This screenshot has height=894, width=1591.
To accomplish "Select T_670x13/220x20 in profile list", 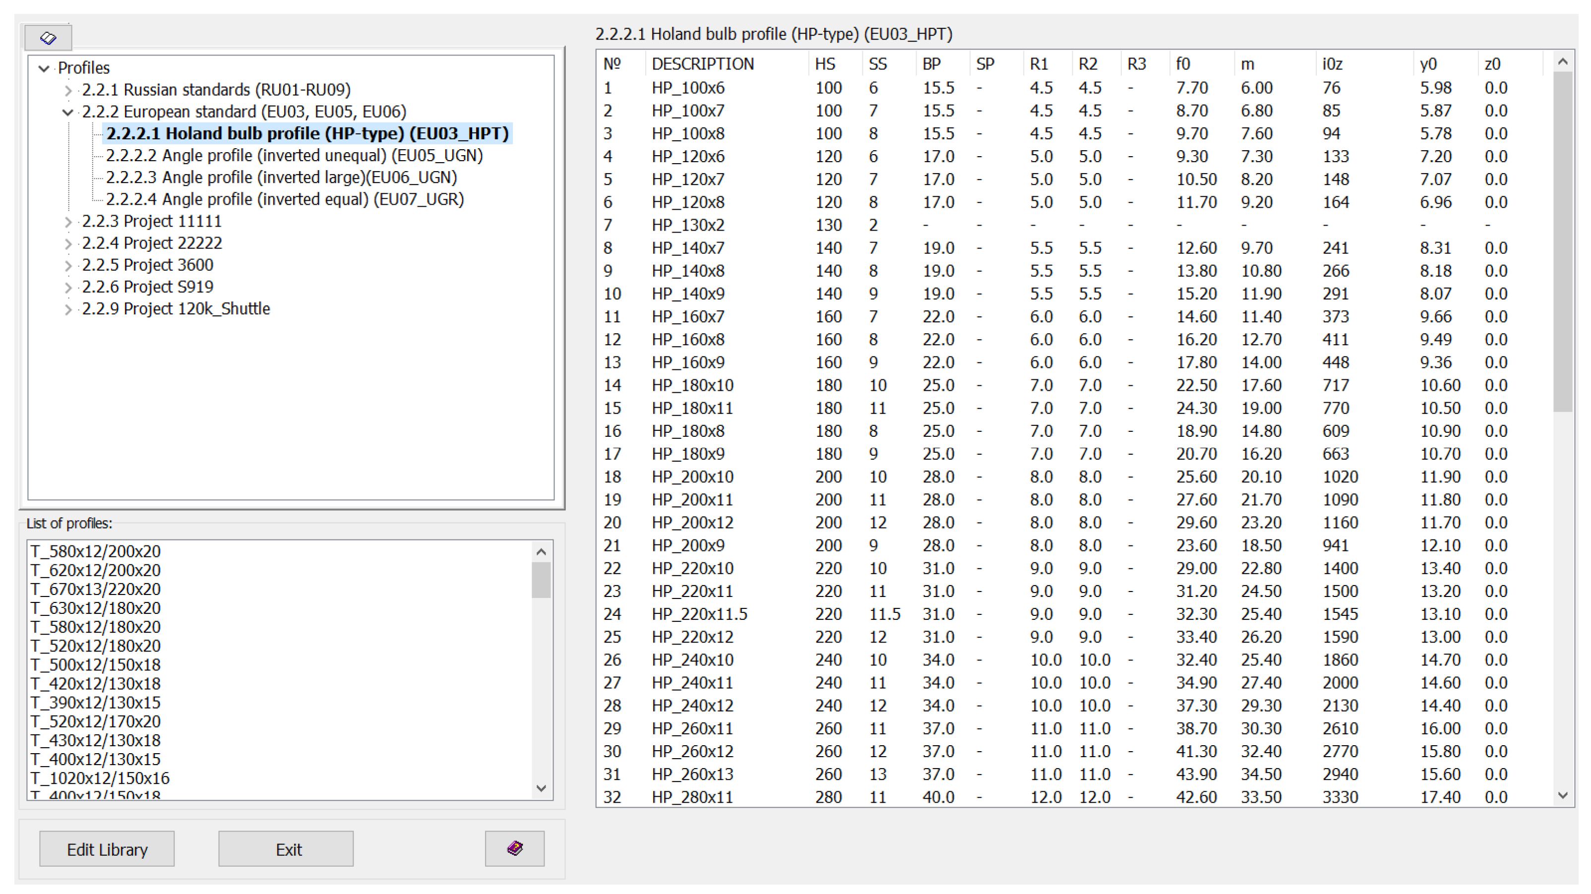I will tap(96, 589).
